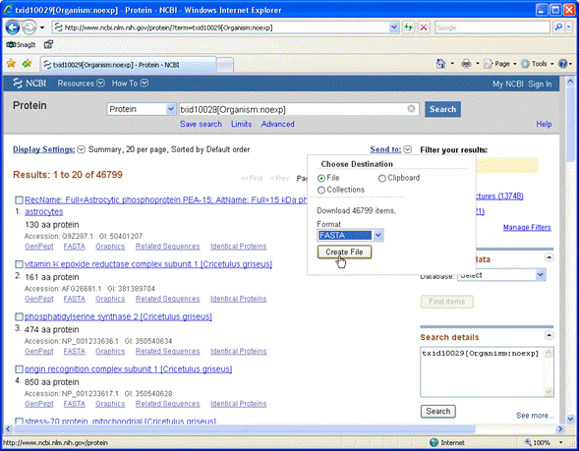Image resolution: width=579 pixels, height=451 pixels.
Task: Open the Resources menu in the NCBI header
Action: 81,84
